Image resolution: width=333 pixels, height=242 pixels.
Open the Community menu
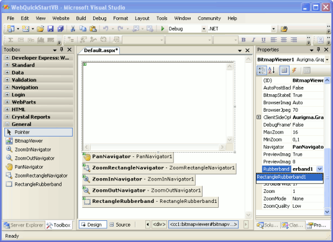pyautogui.click(x=209, y=18)
